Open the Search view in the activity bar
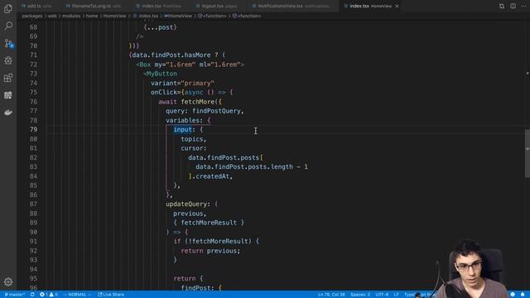Image resolution: width=530 pixels, height=298 pixels. click(8, 26)
